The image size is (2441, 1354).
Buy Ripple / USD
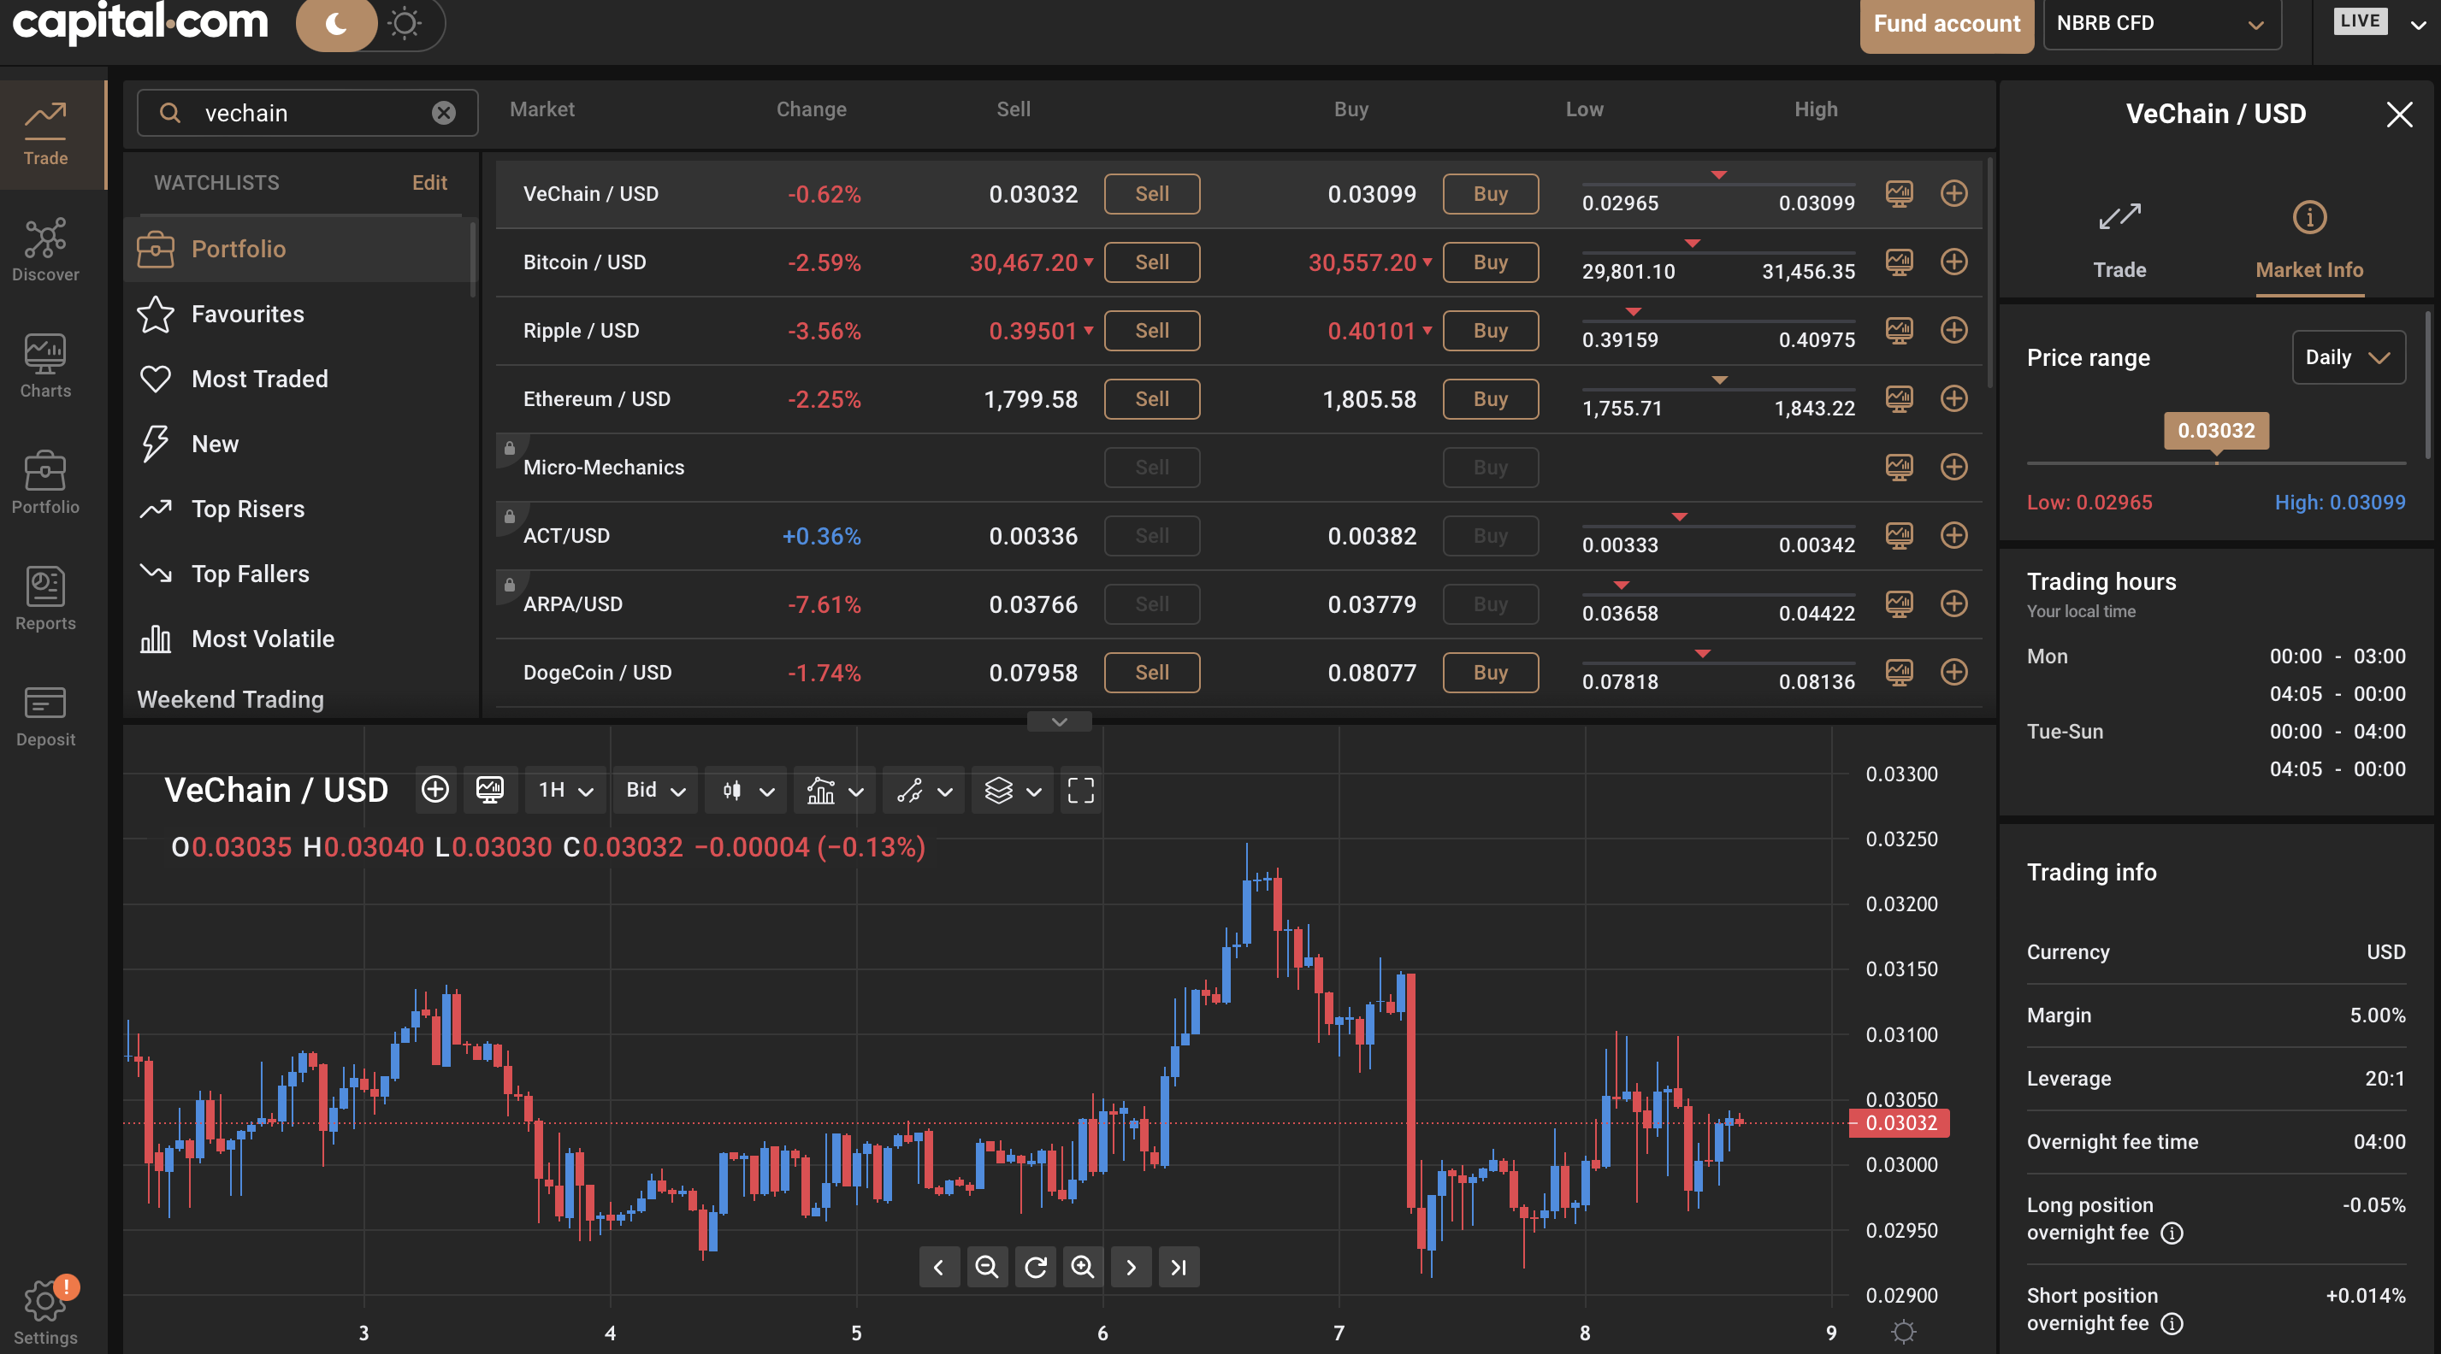coord(1491,331)
